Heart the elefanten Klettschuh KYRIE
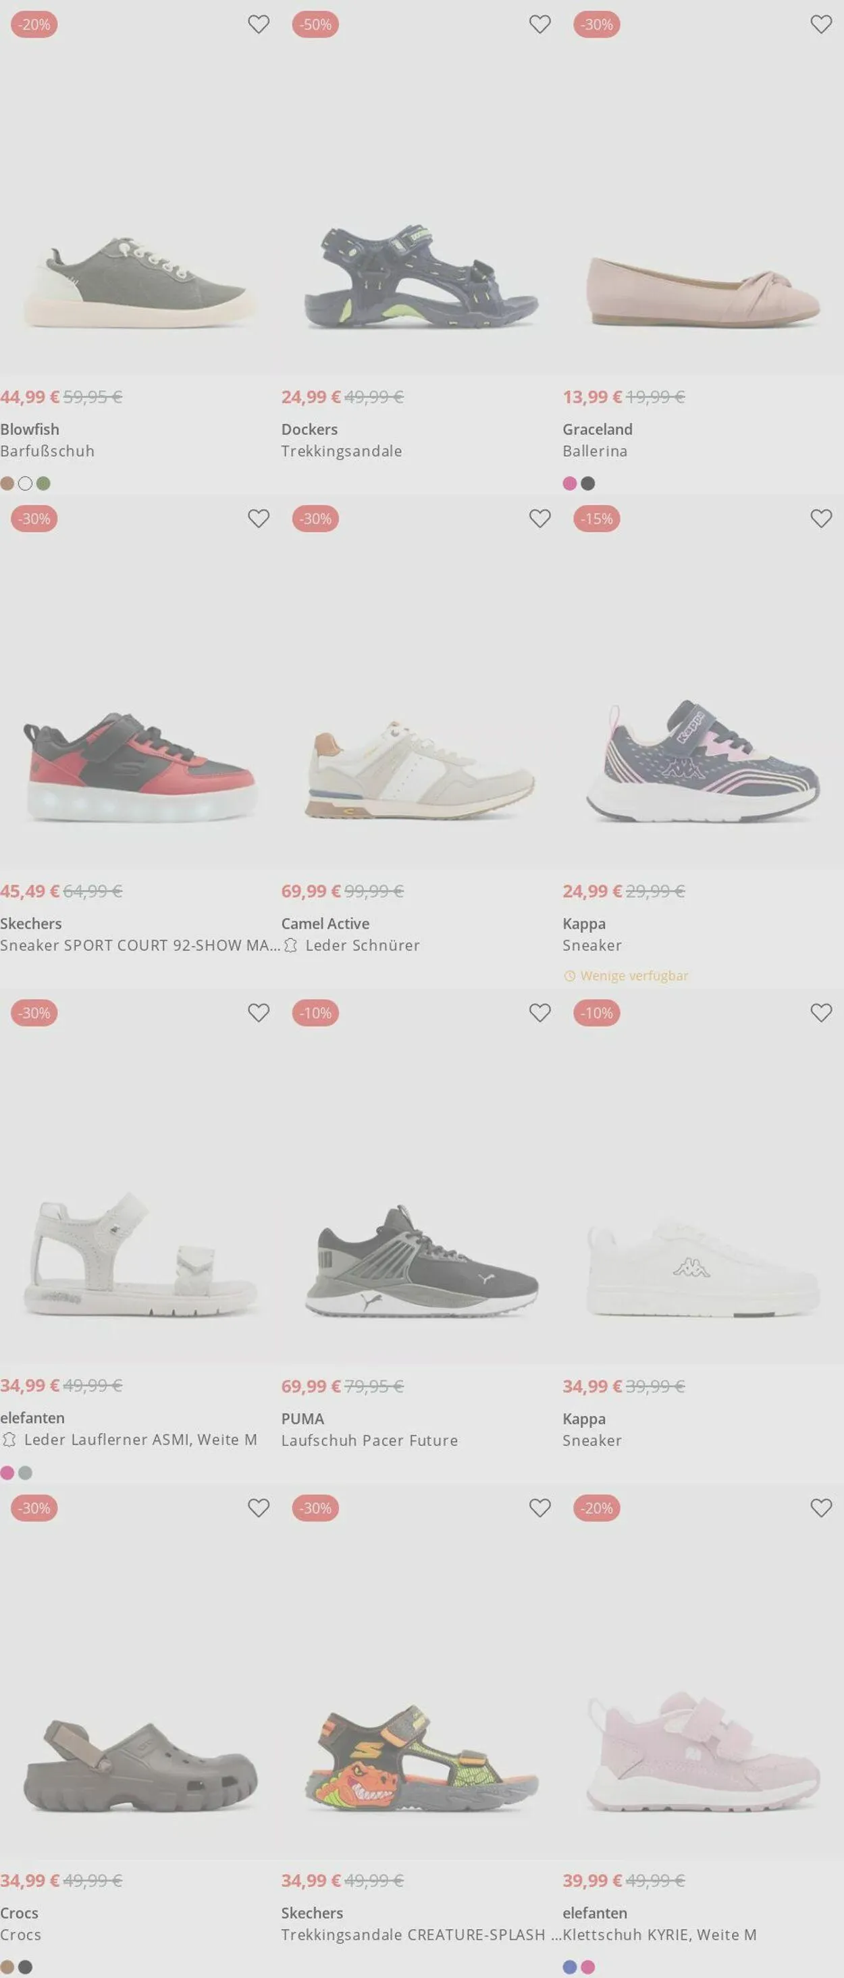The image size is (844, 1978). point(821,1509)
